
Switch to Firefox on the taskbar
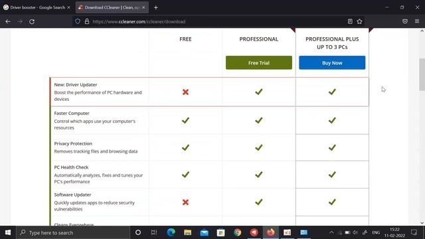[270, 232]
